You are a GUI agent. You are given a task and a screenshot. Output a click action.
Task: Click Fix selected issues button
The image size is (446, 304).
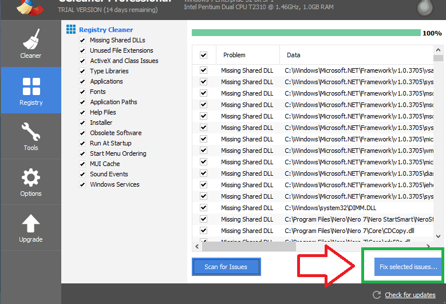[x=408, y=267]
